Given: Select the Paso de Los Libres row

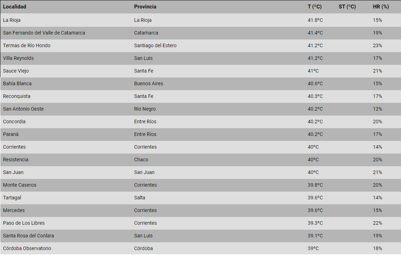Looking at the screenshot, I should 24,223.
